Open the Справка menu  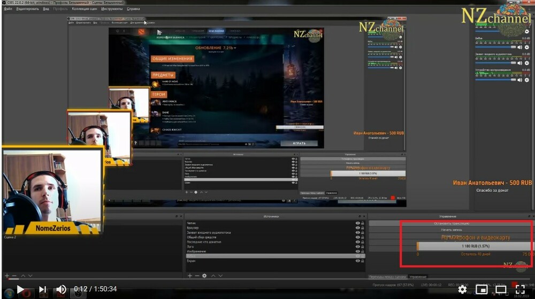(x=133, y=9)
